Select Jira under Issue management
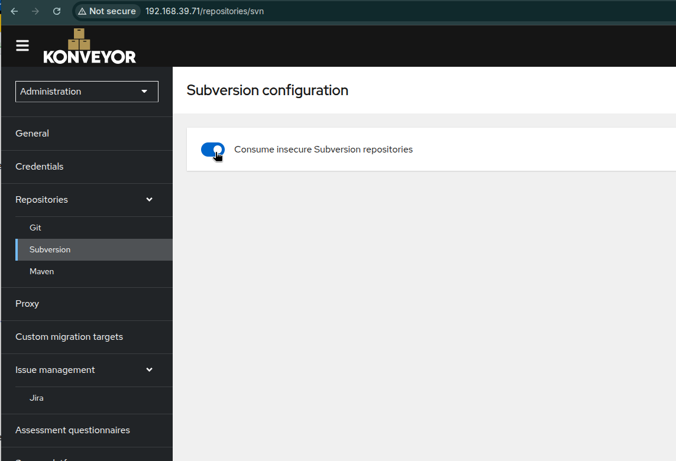 point(37,398)
